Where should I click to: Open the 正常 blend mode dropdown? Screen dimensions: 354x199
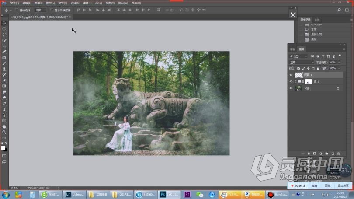302,63
